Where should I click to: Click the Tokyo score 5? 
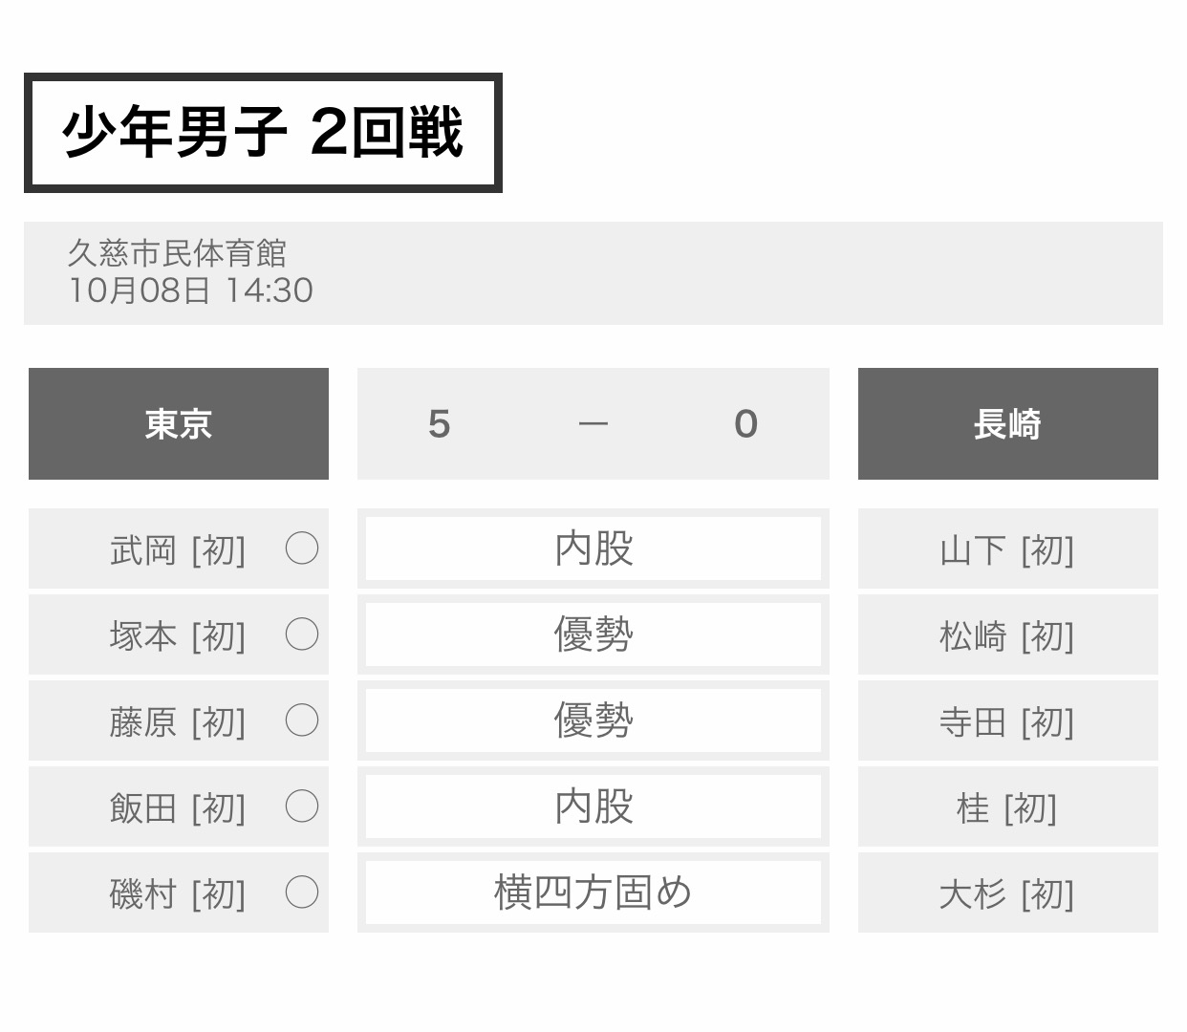point(439,423)
